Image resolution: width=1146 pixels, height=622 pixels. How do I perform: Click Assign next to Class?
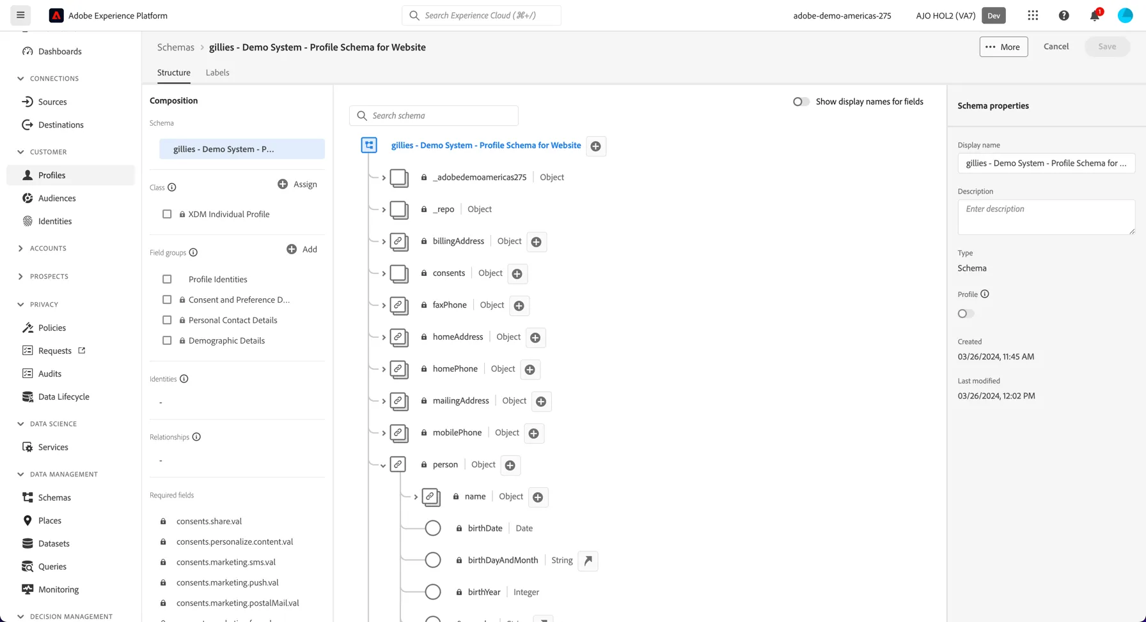point(297,184)
